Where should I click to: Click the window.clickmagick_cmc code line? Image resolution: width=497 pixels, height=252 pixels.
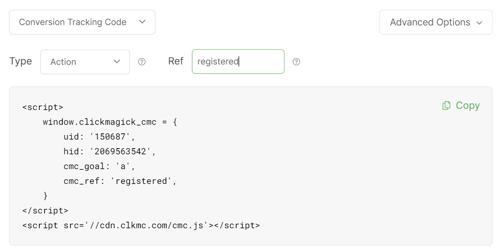[110, 122]
